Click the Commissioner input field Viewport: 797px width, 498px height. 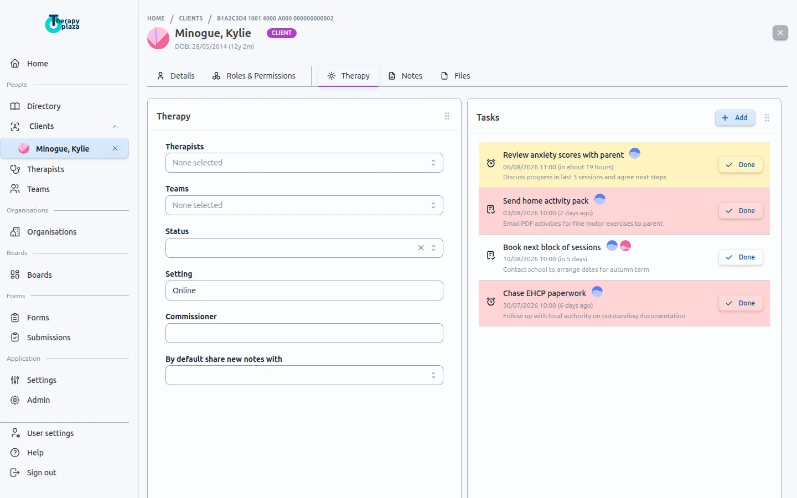point(304,333)
